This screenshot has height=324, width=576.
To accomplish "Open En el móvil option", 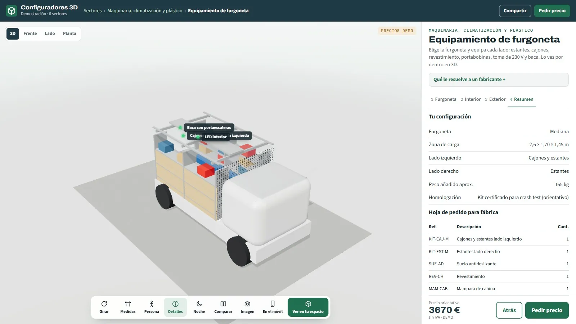I will point(273,307).
